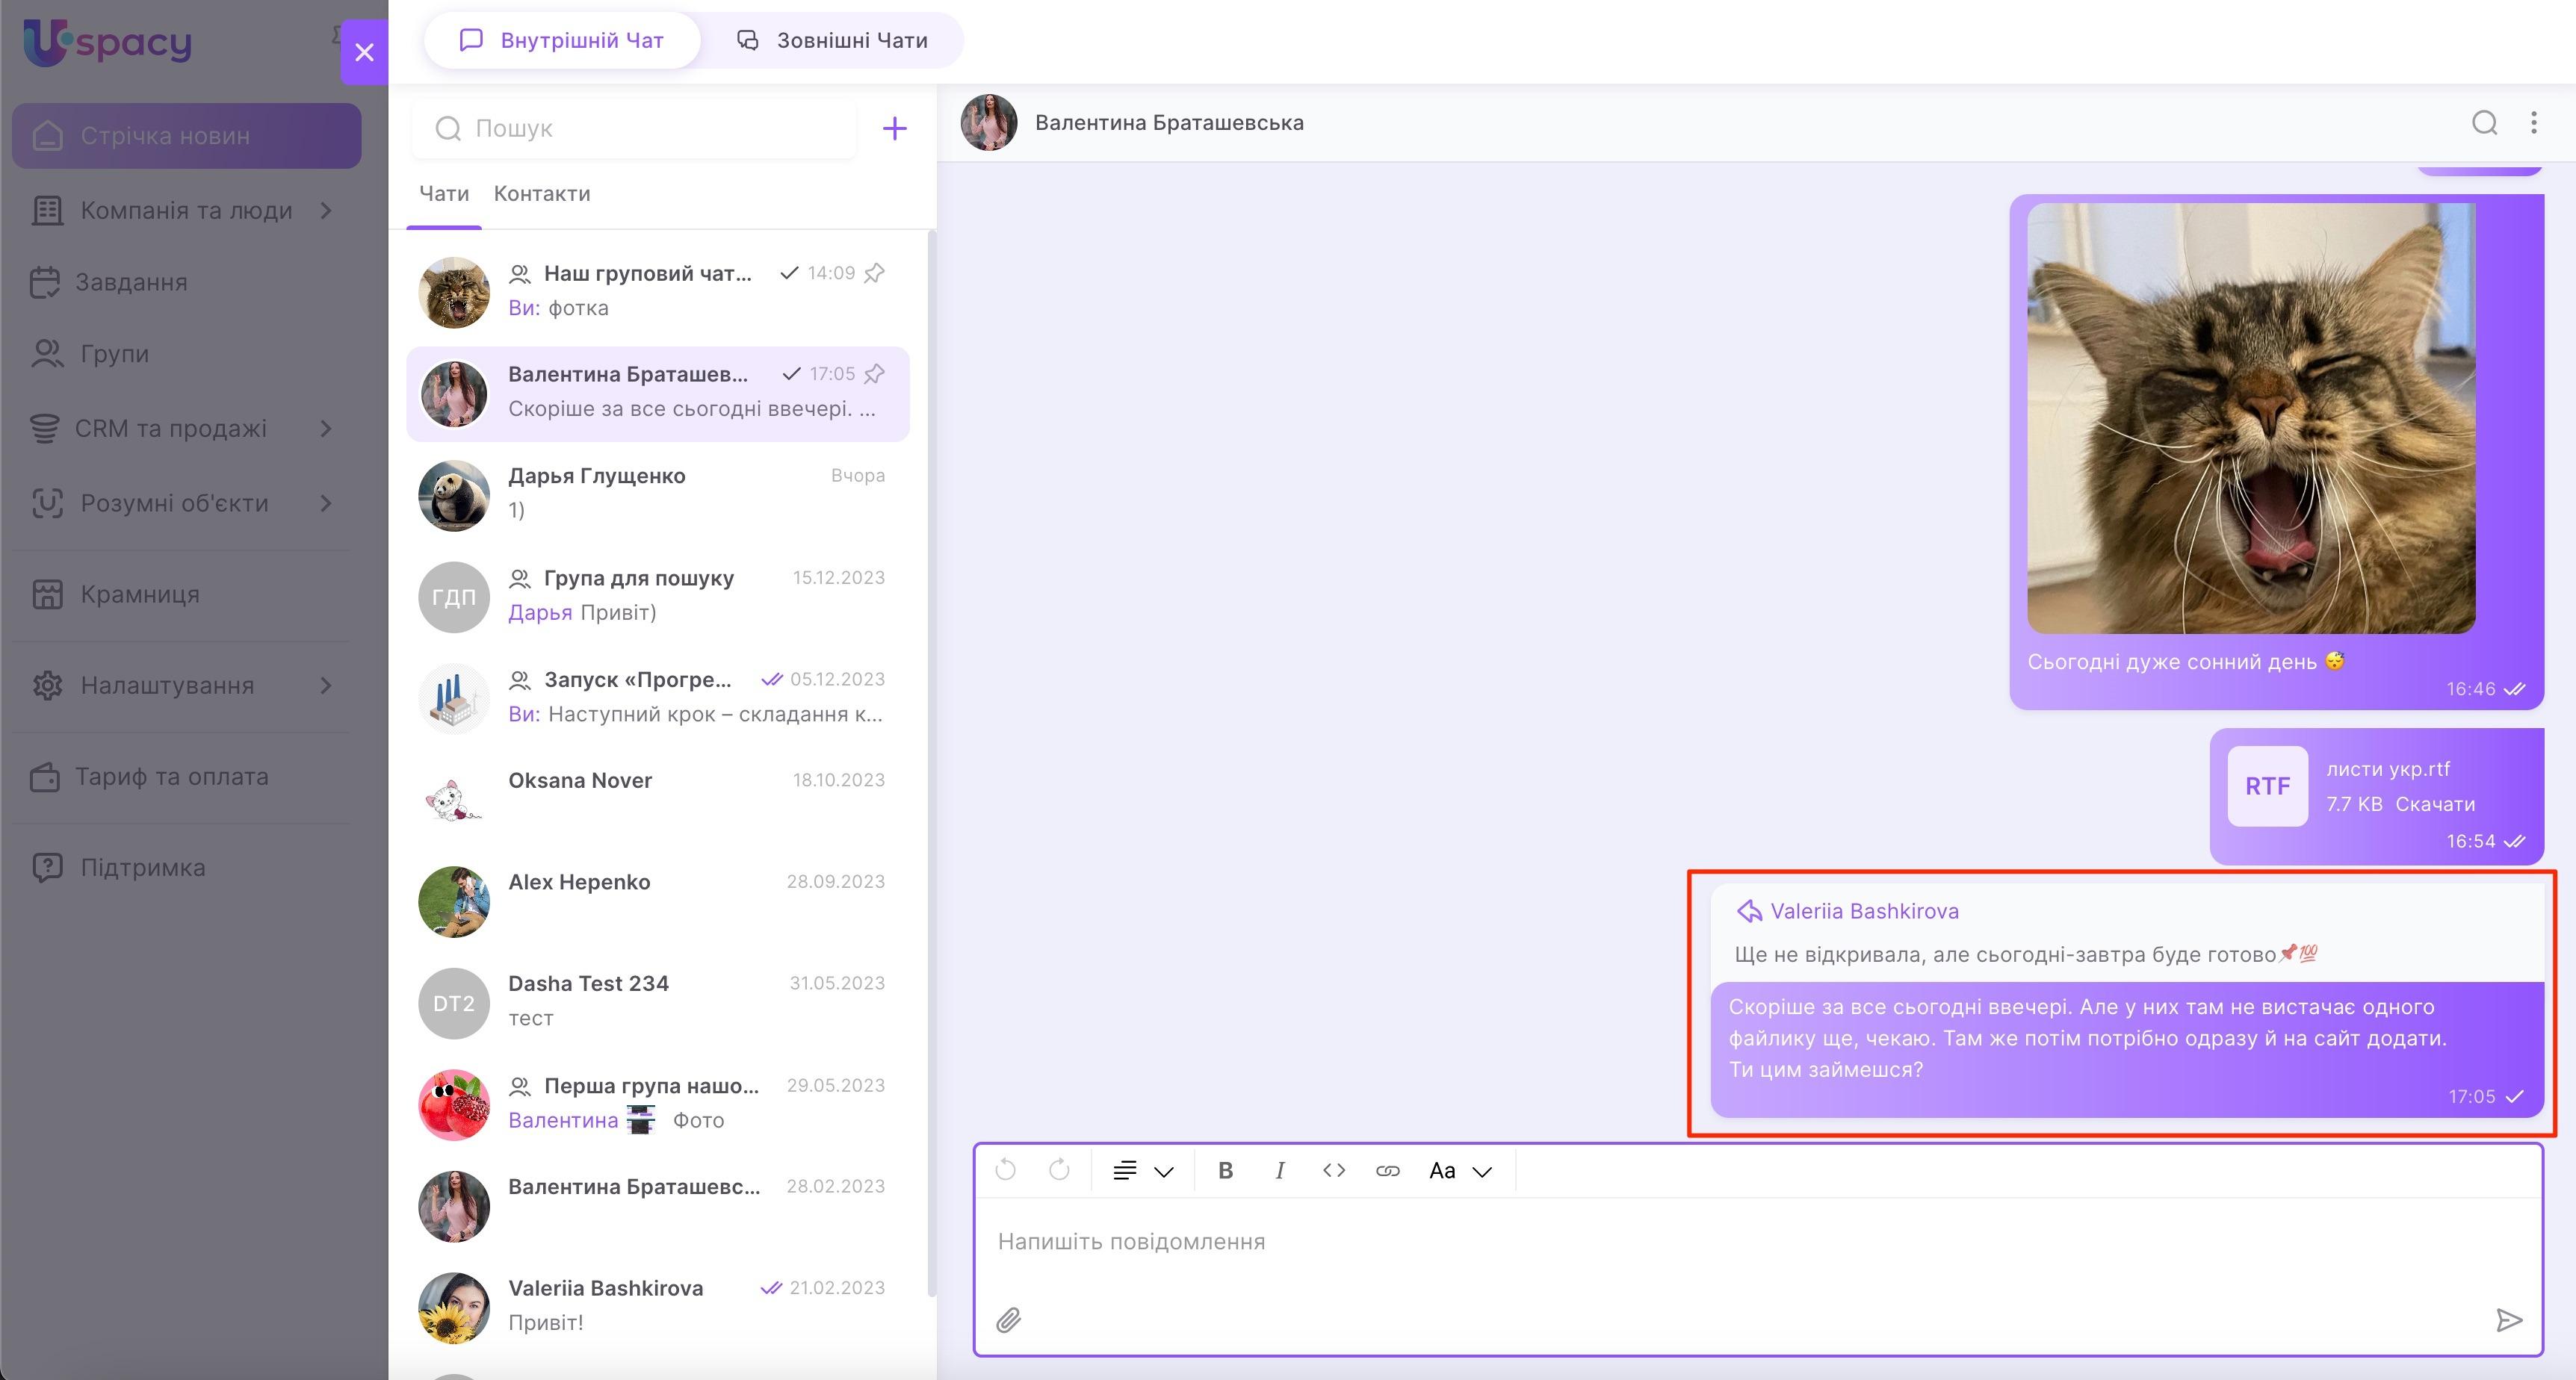2576x1380 pixels.
Task: Open the yawning cat photo
Action: pos(2251,419)
